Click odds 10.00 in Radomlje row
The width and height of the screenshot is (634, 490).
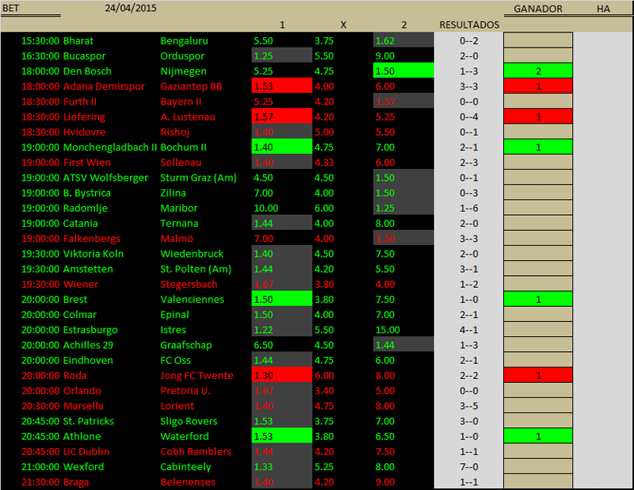coord(265,208)
